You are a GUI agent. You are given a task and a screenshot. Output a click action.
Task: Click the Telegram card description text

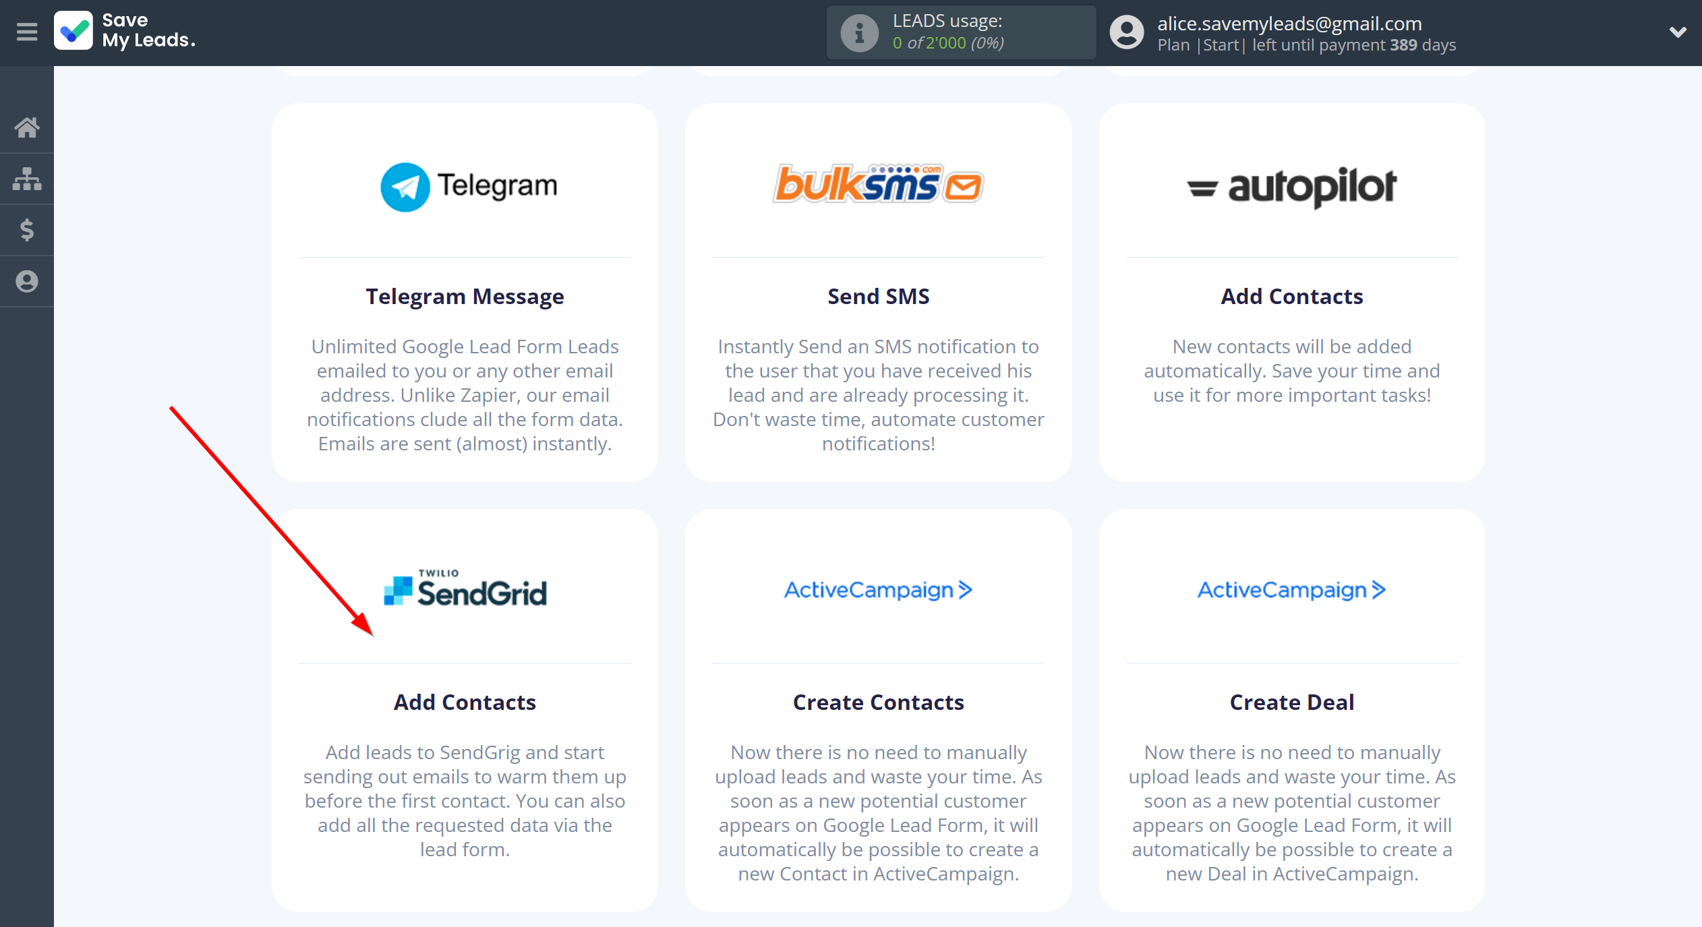(465, 395)
